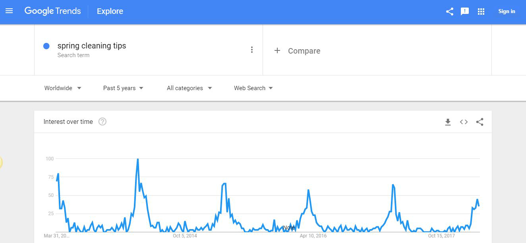Send feedback via the feedback icon
This screenshot has width=526, height=243.
click(x=465, y=11)
